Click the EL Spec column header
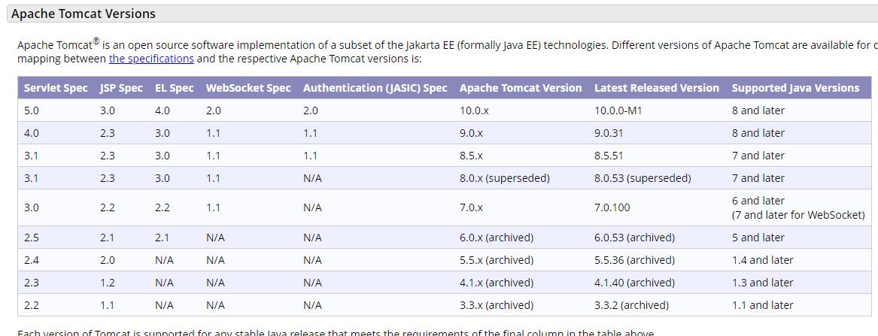 click(175, 88)
